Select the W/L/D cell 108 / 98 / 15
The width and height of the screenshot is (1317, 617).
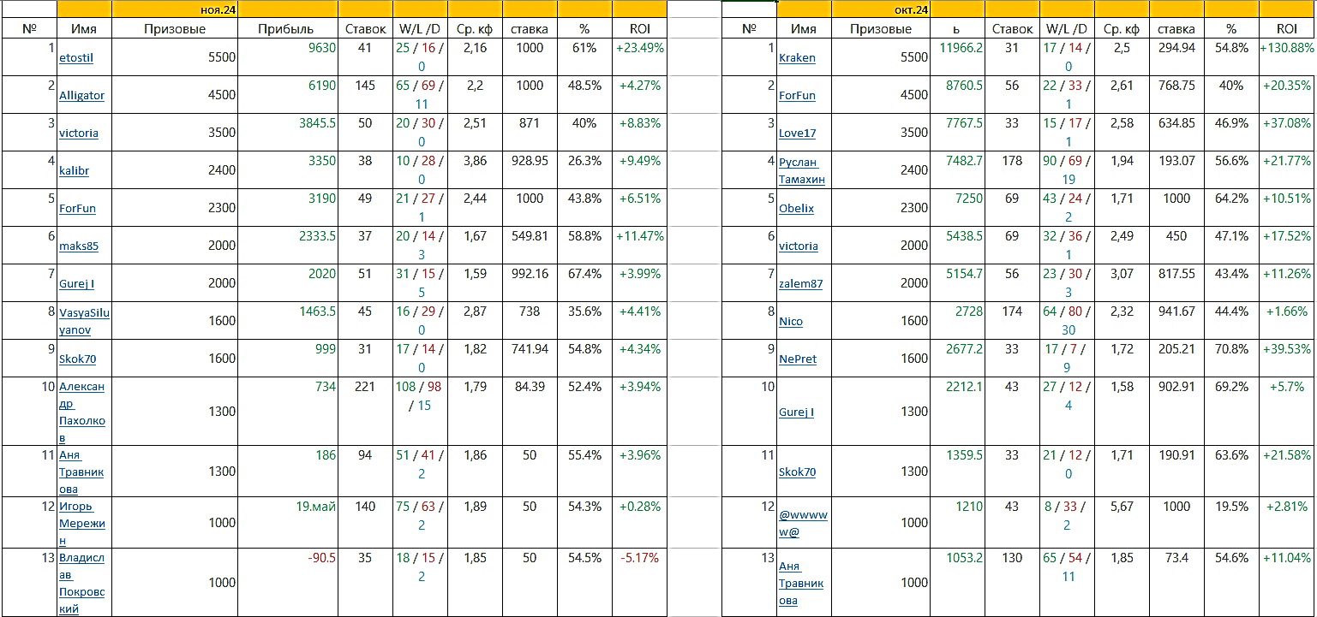[x=420, y=412]
